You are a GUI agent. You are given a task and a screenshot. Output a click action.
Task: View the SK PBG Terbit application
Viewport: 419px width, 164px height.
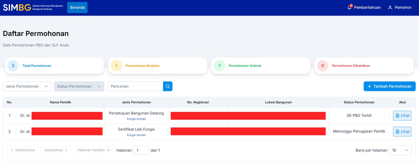coord(402,116)
